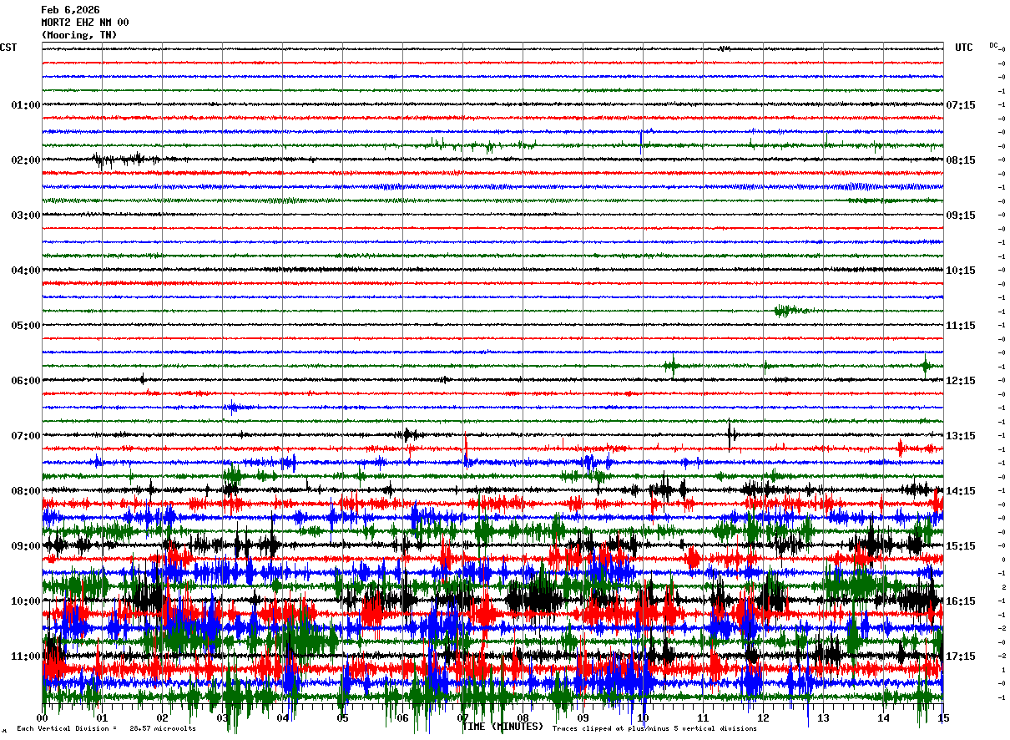Click minute 10 on the bottom axis
1010x740 pixels.
(643, 717)
